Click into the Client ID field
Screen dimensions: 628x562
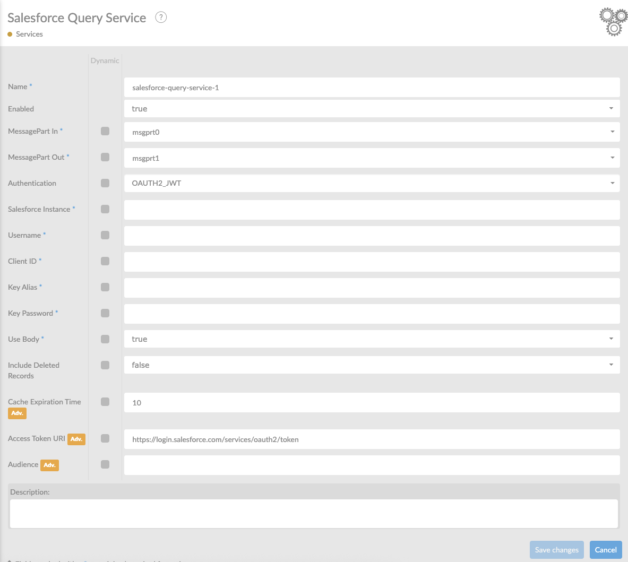[x=372, y=262]
